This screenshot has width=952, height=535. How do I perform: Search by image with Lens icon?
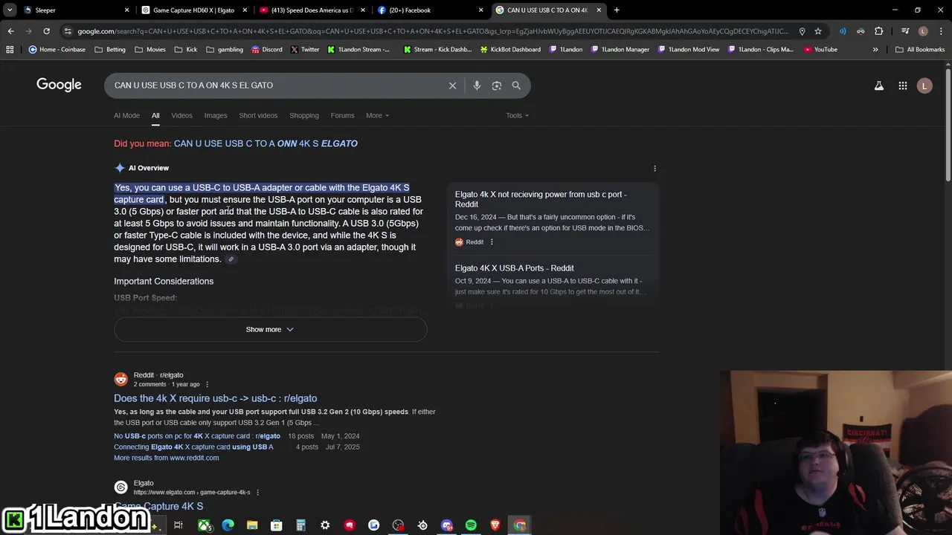tap(496, 85)
